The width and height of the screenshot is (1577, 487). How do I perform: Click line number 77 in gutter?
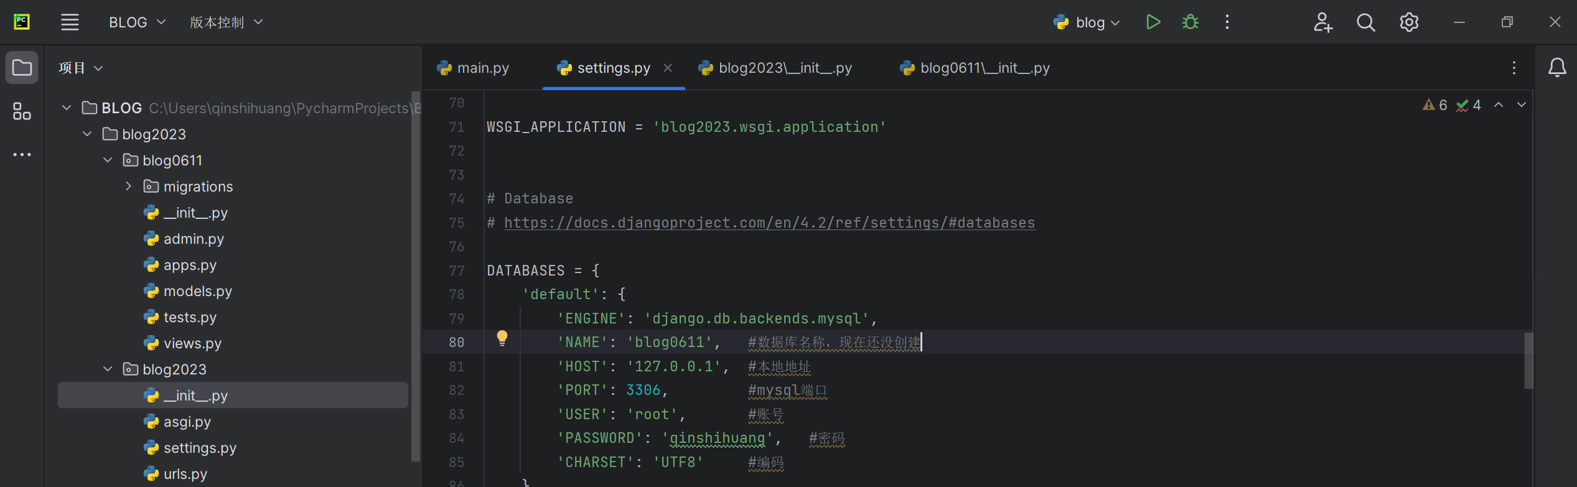pyautogui.click(x=456, y=271)
